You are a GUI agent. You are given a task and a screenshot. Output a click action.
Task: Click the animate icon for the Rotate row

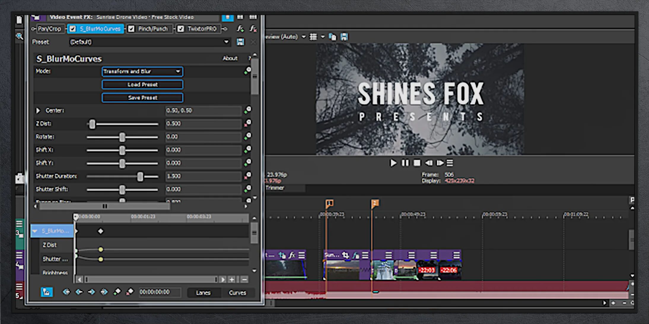tap(247, 136)
